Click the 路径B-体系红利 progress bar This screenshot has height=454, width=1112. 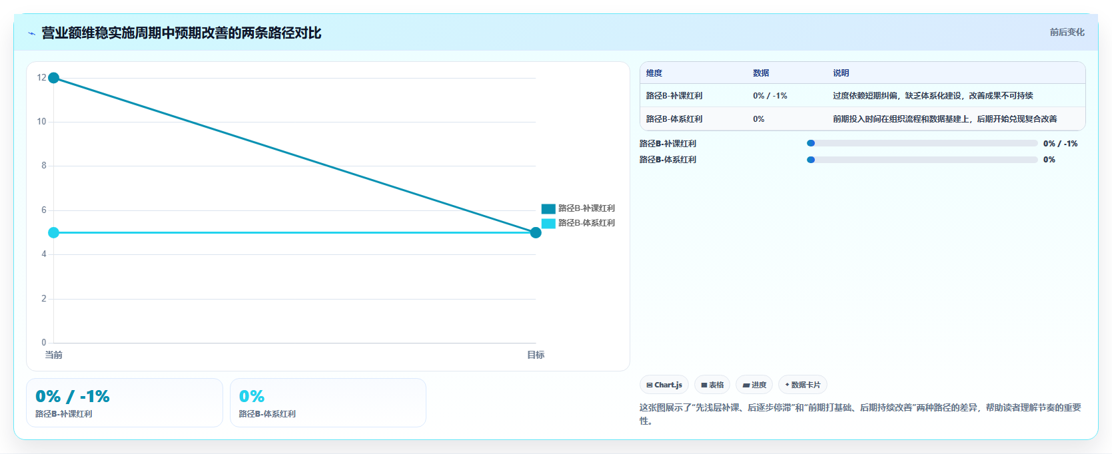click(922, 160)
